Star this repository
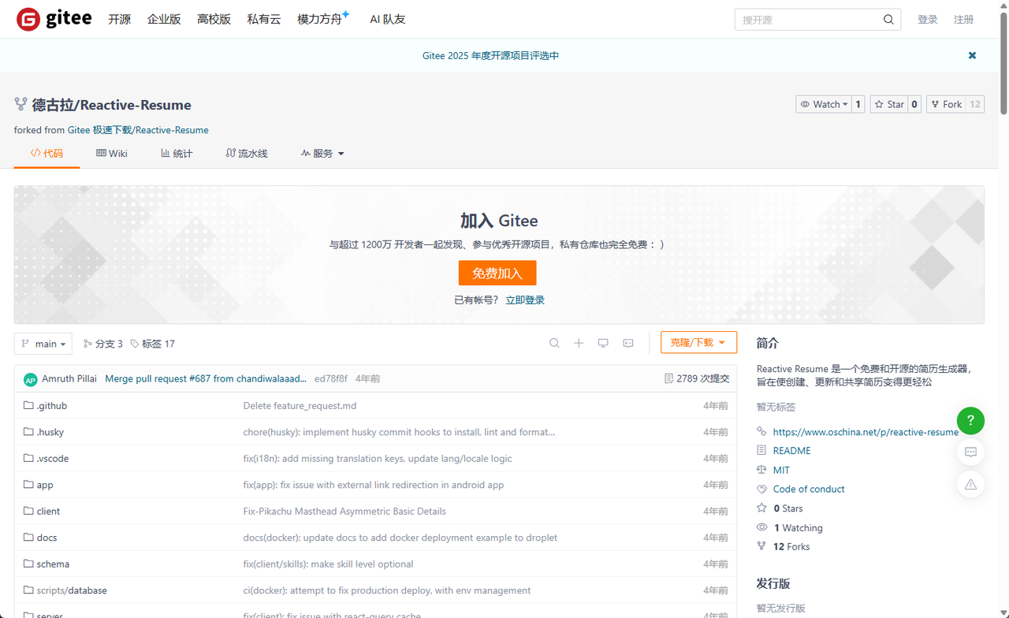Viewport: 1009px width, 618px height. [889, 104]
